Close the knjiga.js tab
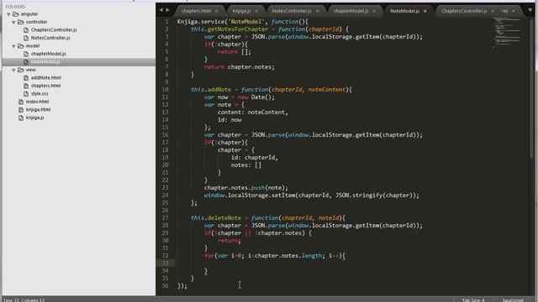 point(256,11)
